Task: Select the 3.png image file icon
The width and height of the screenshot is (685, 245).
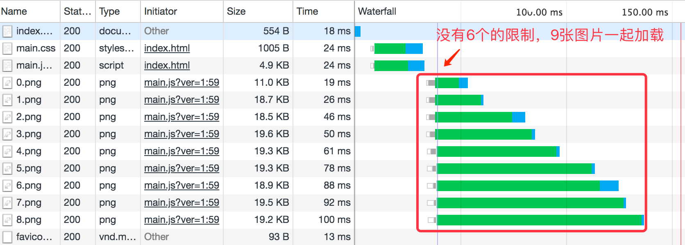Action: 7,134
